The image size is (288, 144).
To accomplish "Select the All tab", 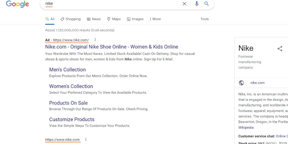I will [50, 19].
